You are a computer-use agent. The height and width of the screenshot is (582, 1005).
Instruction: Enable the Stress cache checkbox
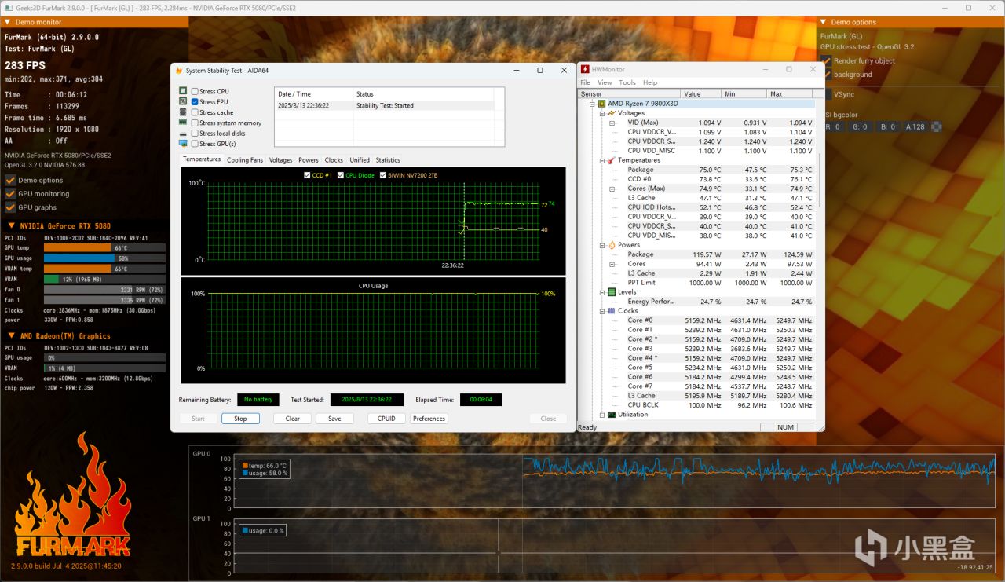(x=195, y=112)
